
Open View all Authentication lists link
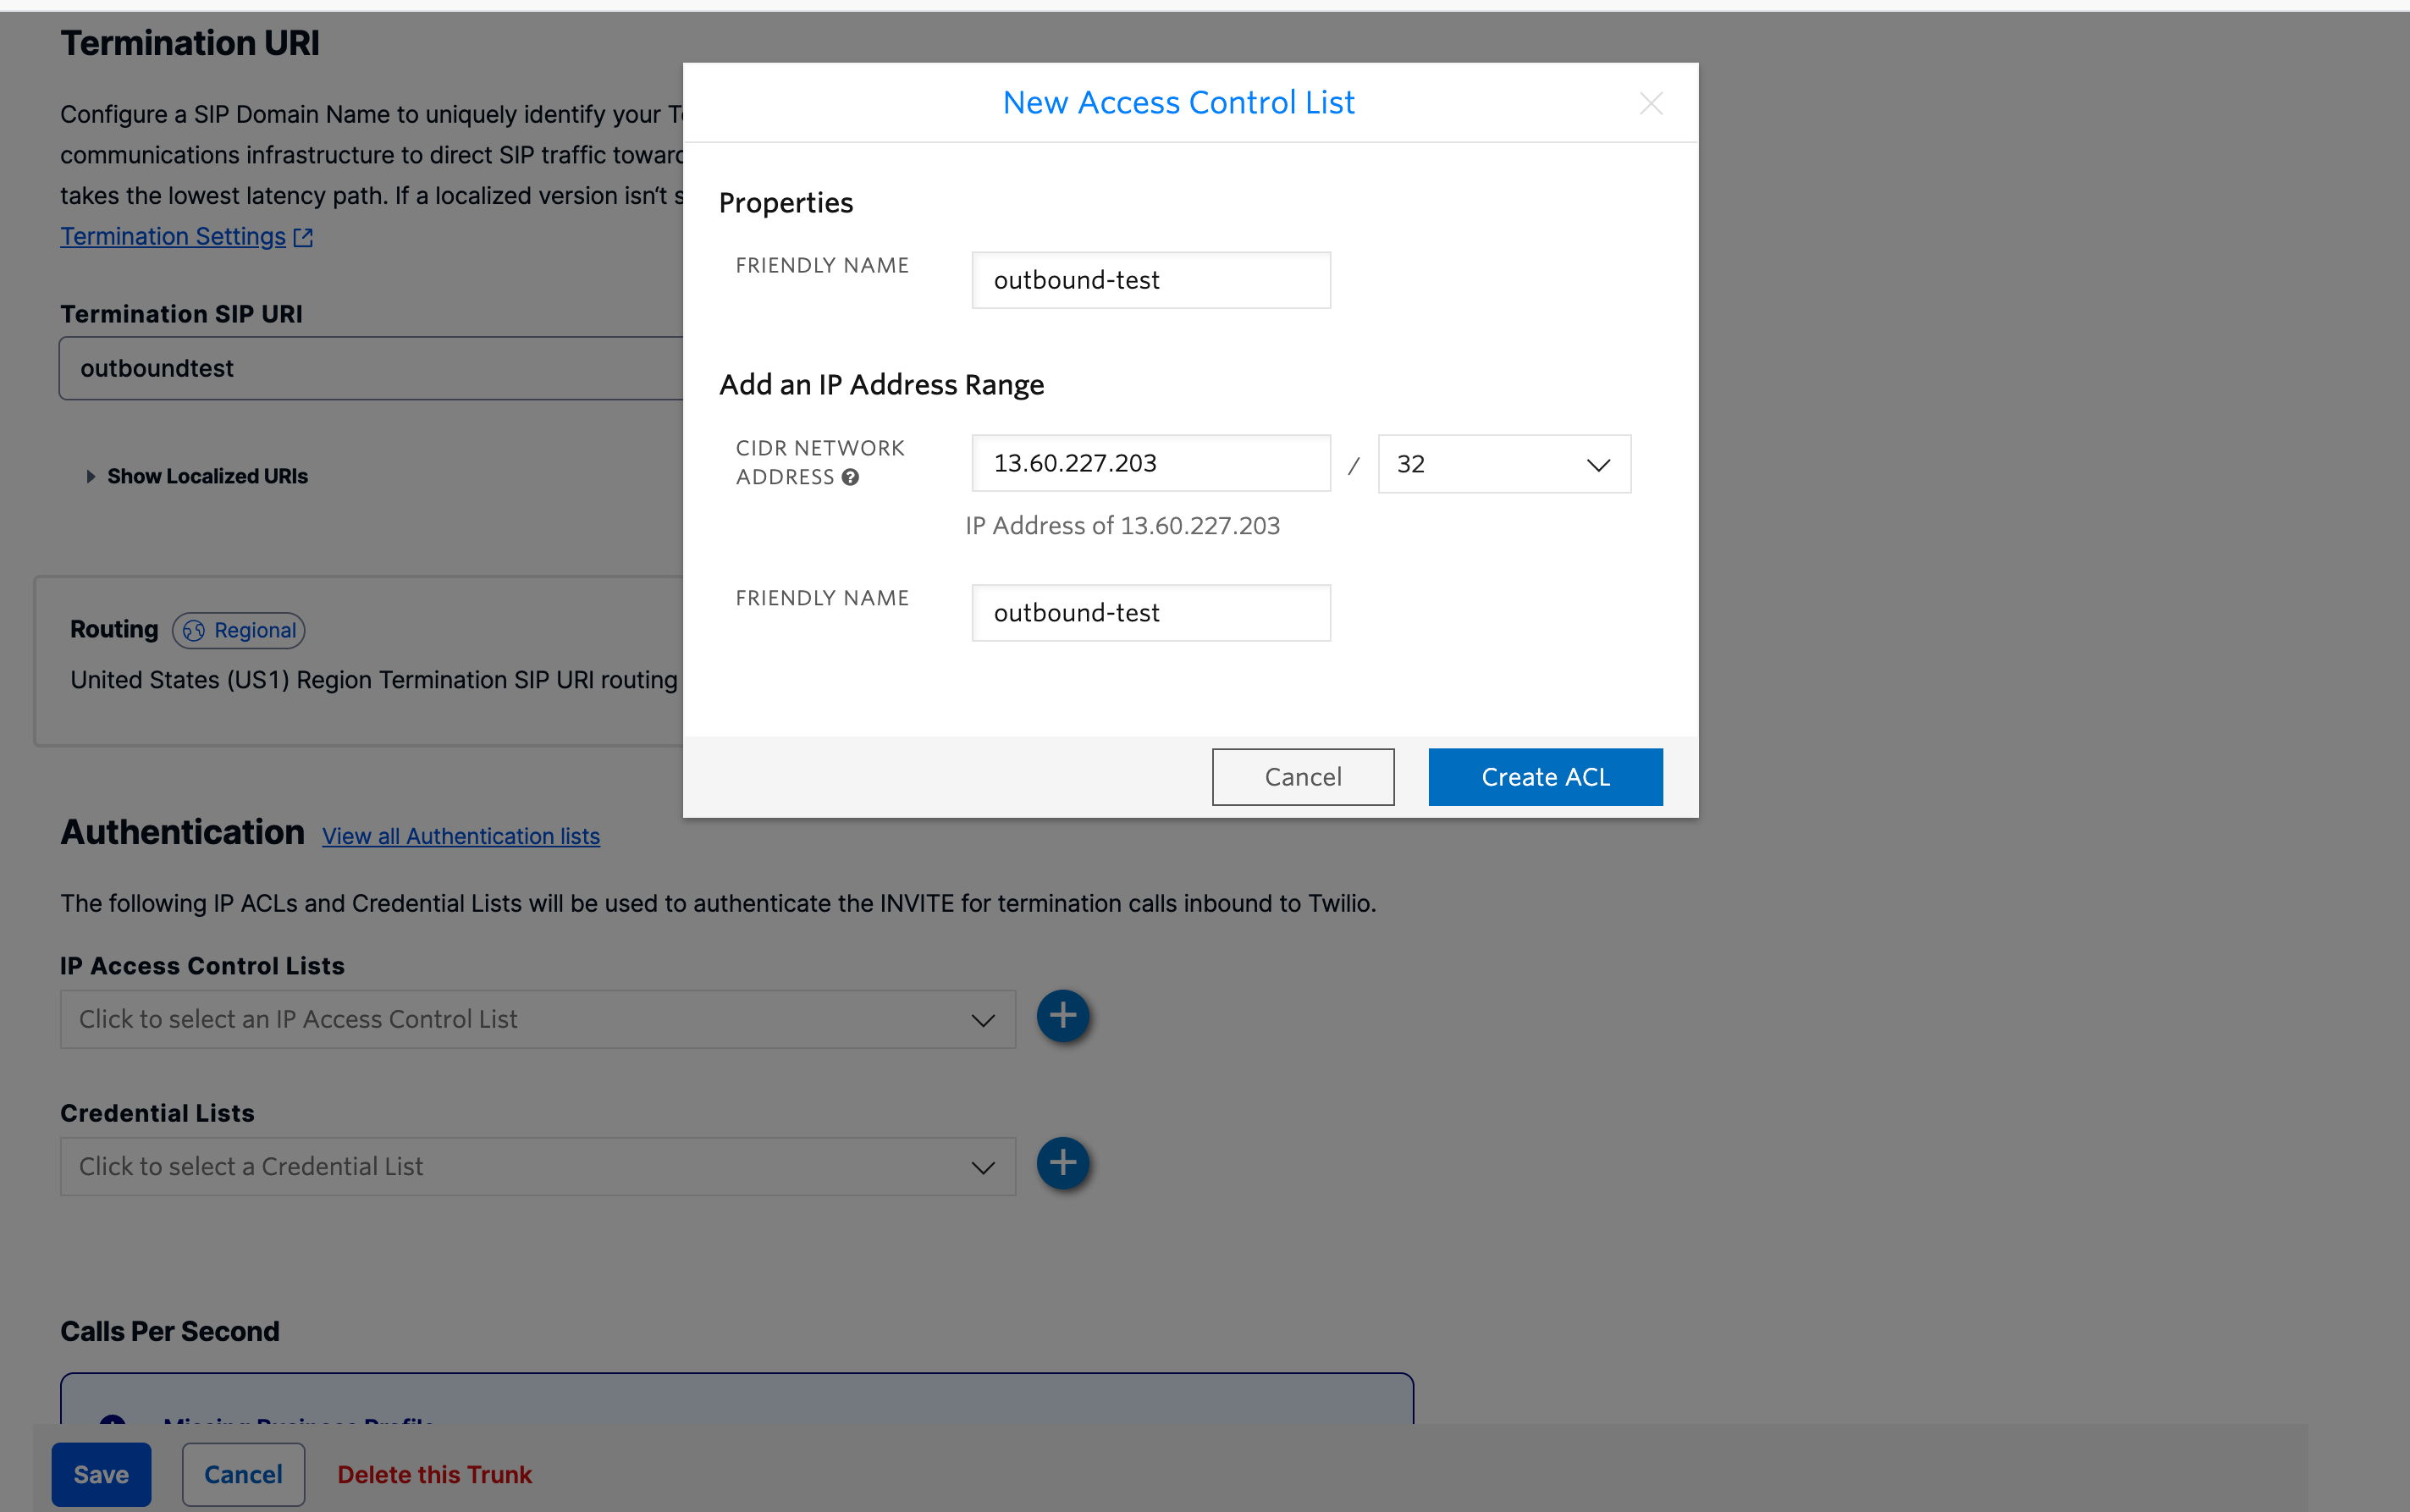pyautogui.click(x=460, y=836)
